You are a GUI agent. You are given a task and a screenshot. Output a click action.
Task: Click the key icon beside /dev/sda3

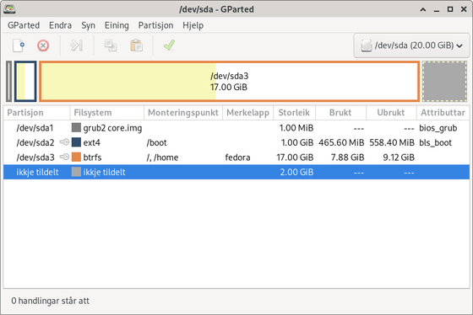tap(64, 157)
